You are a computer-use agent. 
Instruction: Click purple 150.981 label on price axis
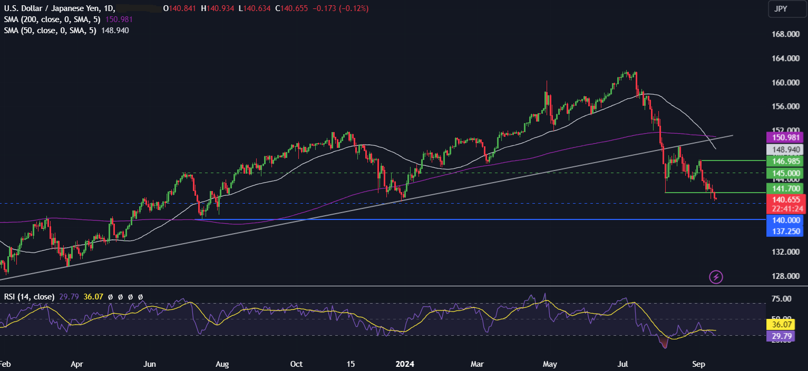(786, 137)
